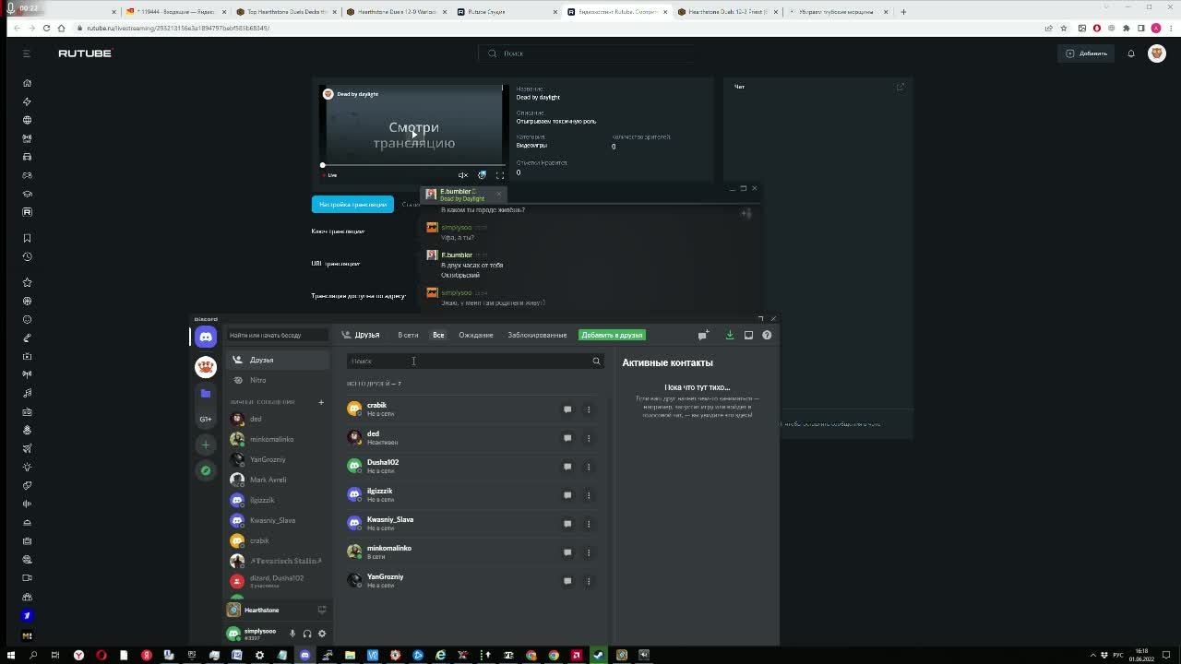Open the Windows Start menu
This screenshot has height=664, width=1181.
10,656
